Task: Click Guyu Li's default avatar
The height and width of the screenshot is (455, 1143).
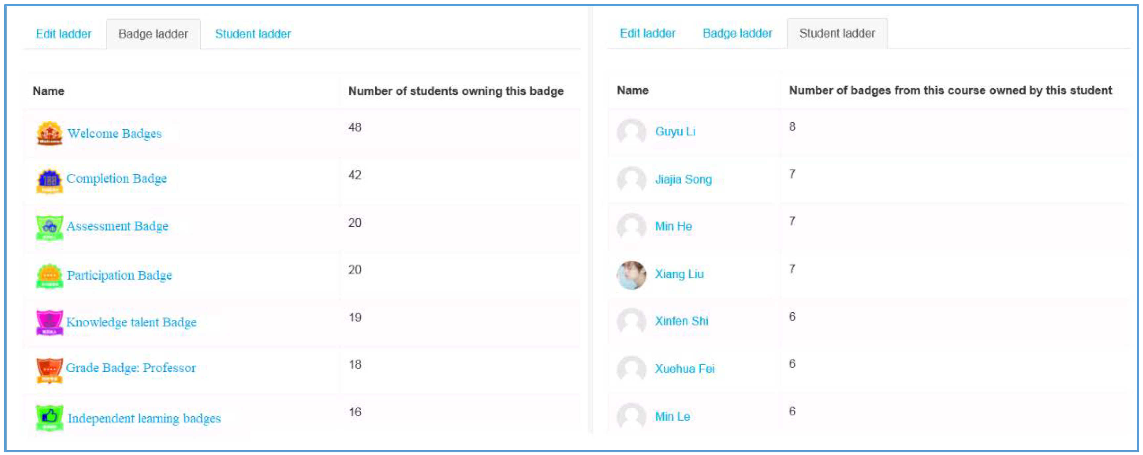Action: point(632,132)
